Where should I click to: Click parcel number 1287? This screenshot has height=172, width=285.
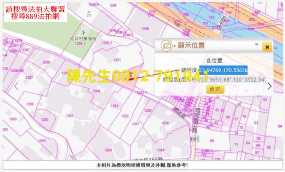[x=29, y=78]
